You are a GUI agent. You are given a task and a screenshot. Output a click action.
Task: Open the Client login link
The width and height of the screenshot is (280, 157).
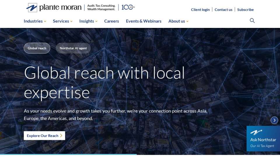click(x=200, y=10)
